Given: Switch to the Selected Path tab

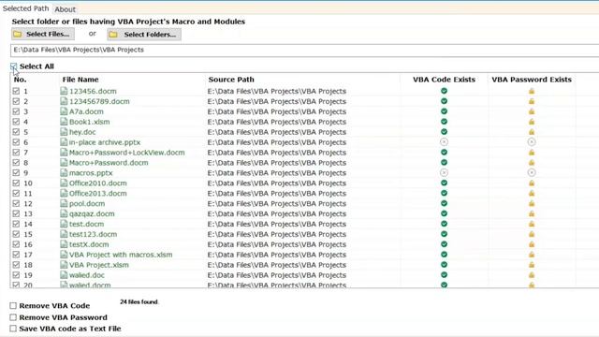Looking at the screenshot, I should 25,8.
